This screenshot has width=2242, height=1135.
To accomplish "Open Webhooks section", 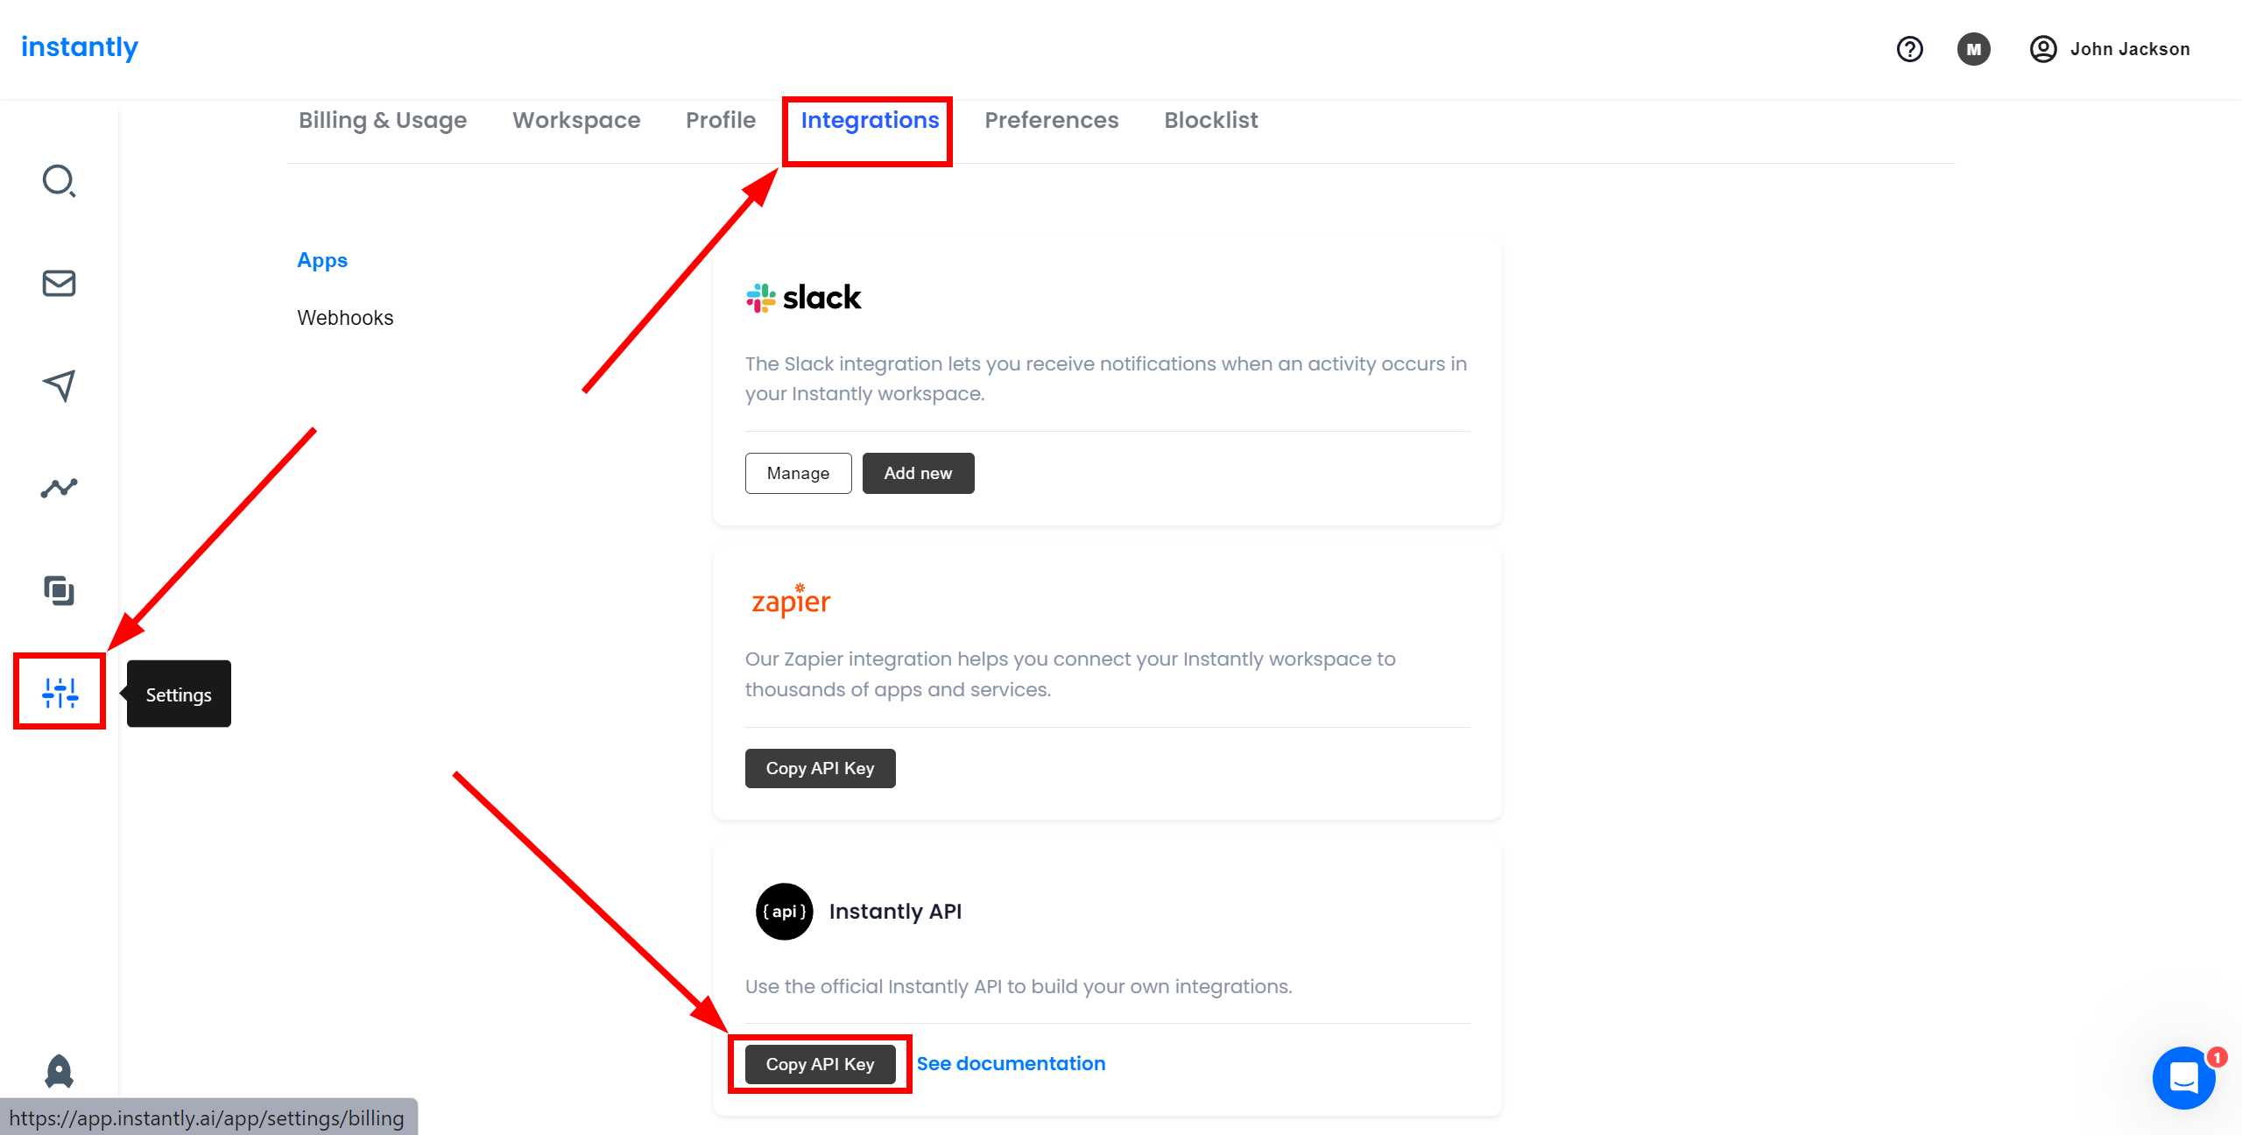I will [346, 315].
